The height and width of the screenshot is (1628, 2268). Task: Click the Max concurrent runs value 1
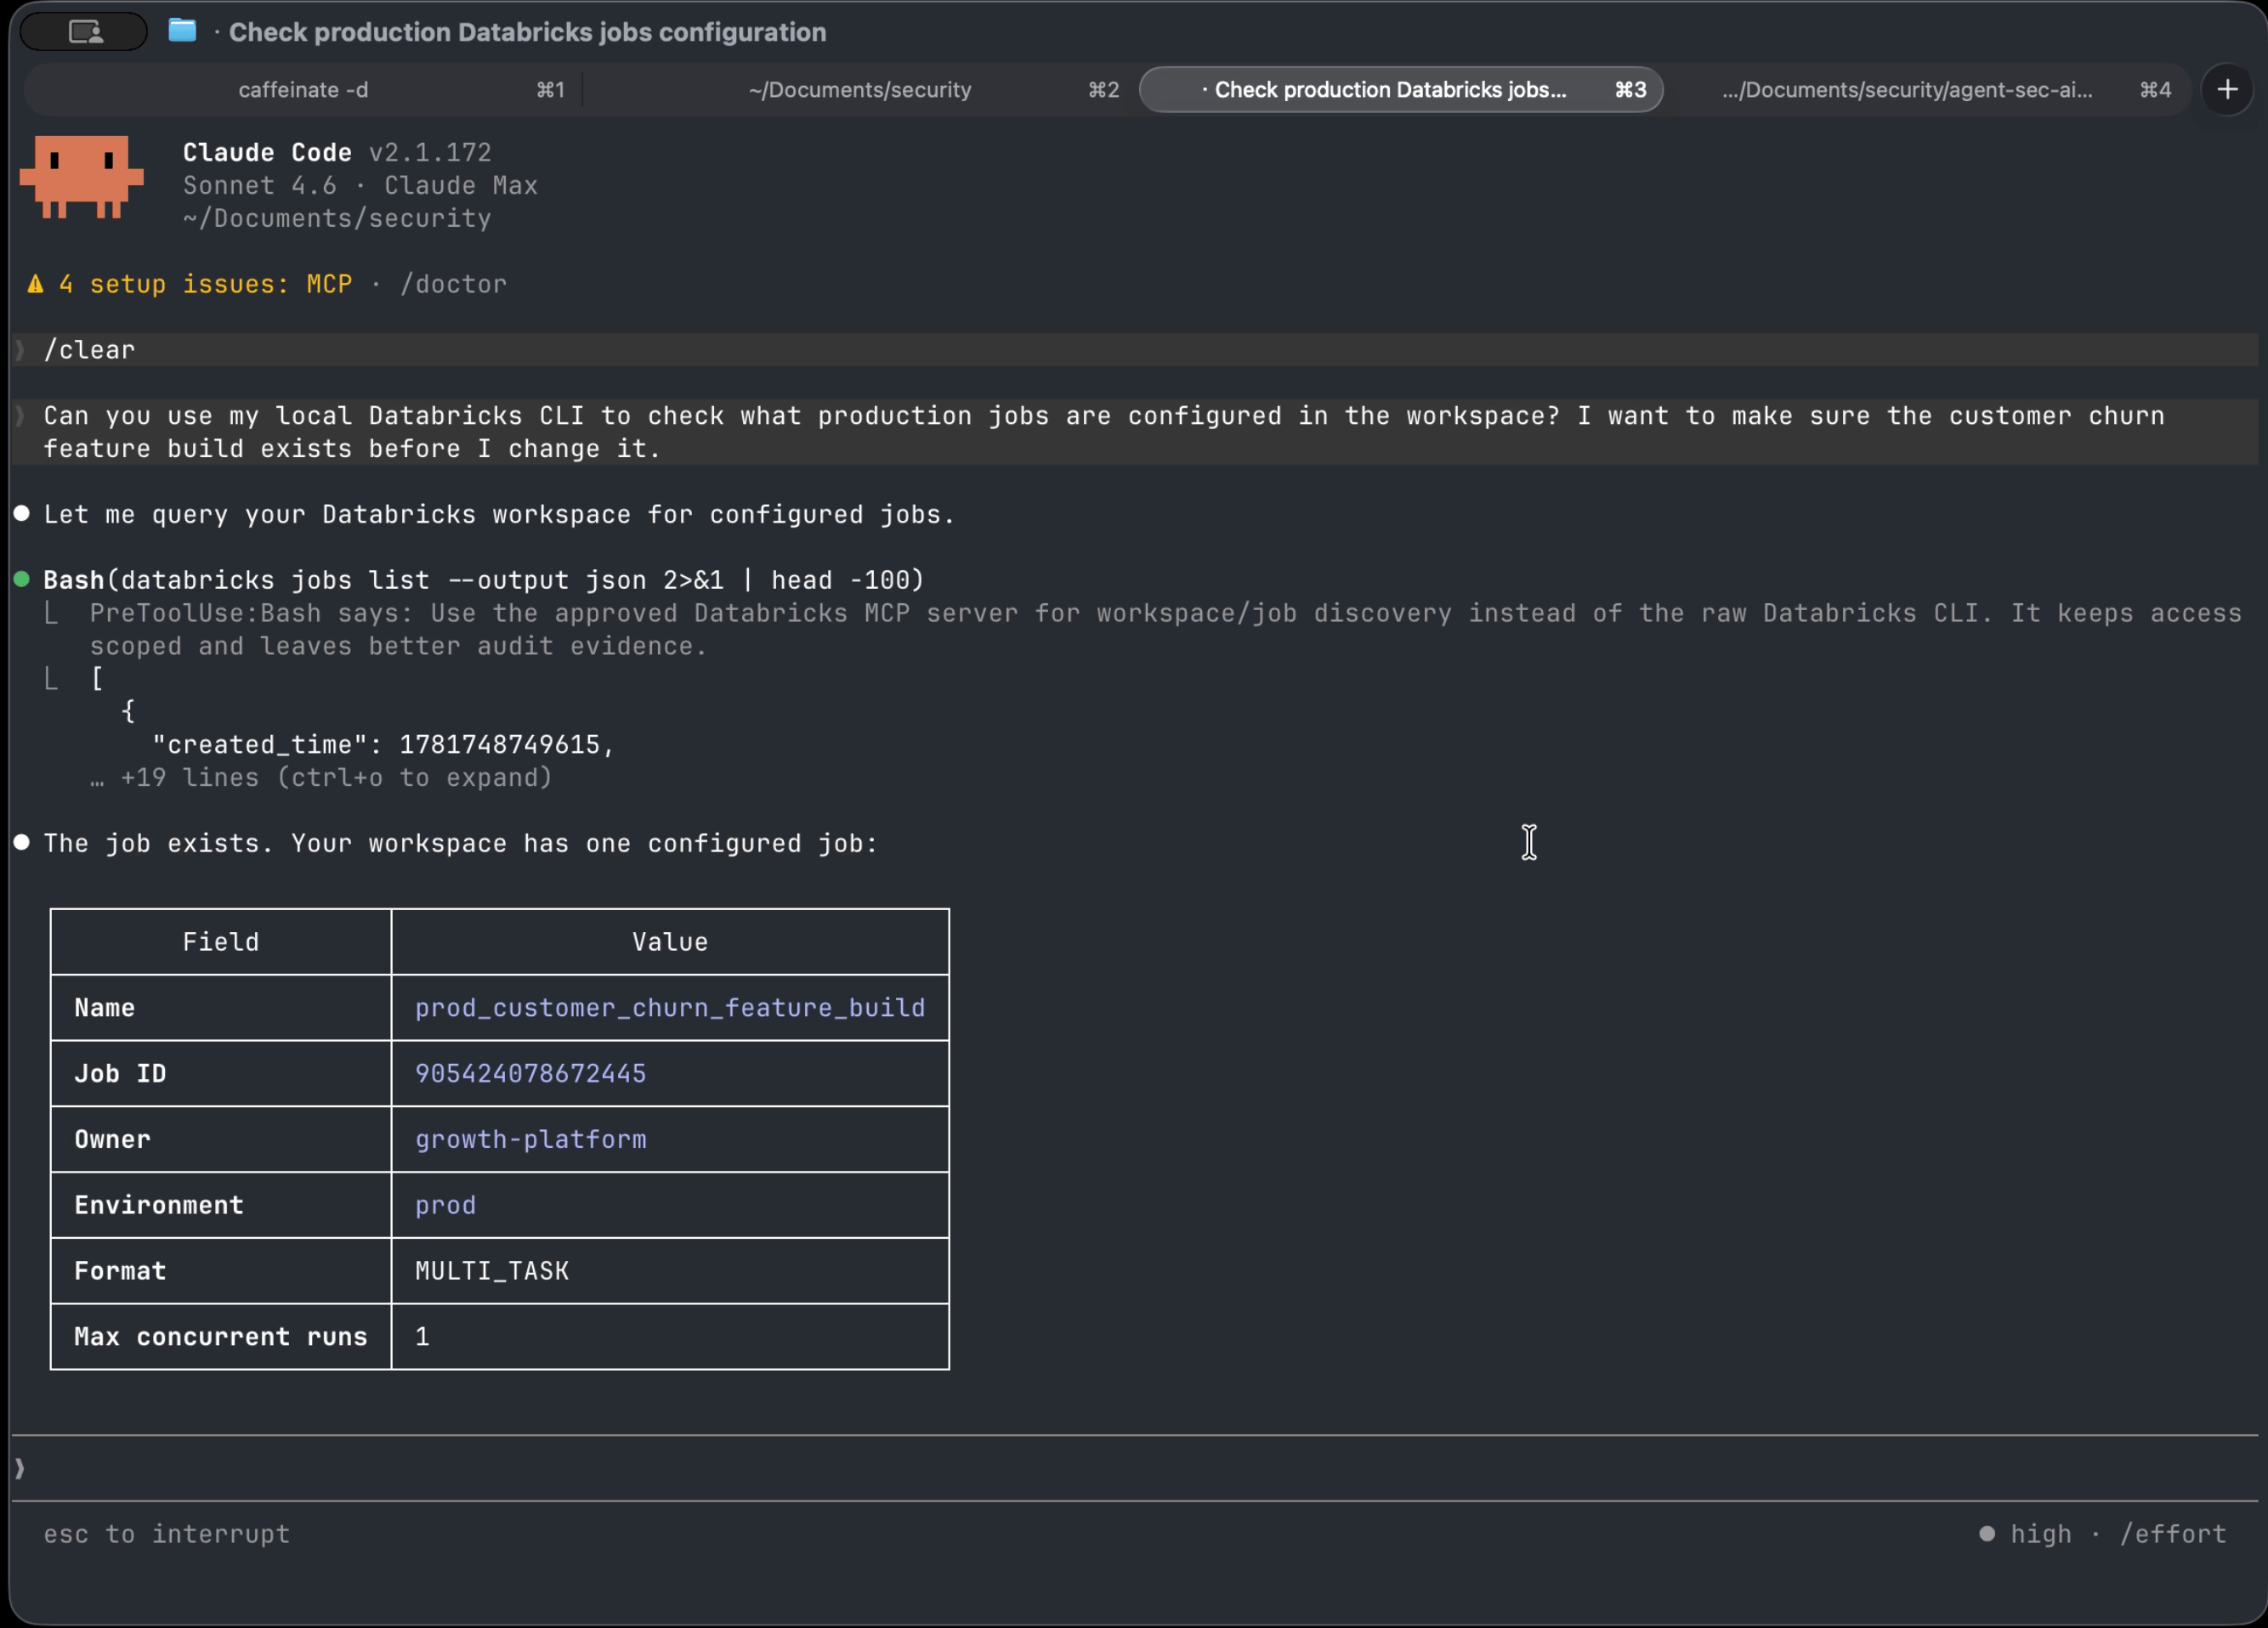coord(422,1337)
